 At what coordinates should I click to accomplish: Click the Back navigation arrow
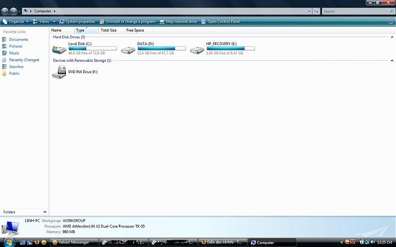[5, 11]
